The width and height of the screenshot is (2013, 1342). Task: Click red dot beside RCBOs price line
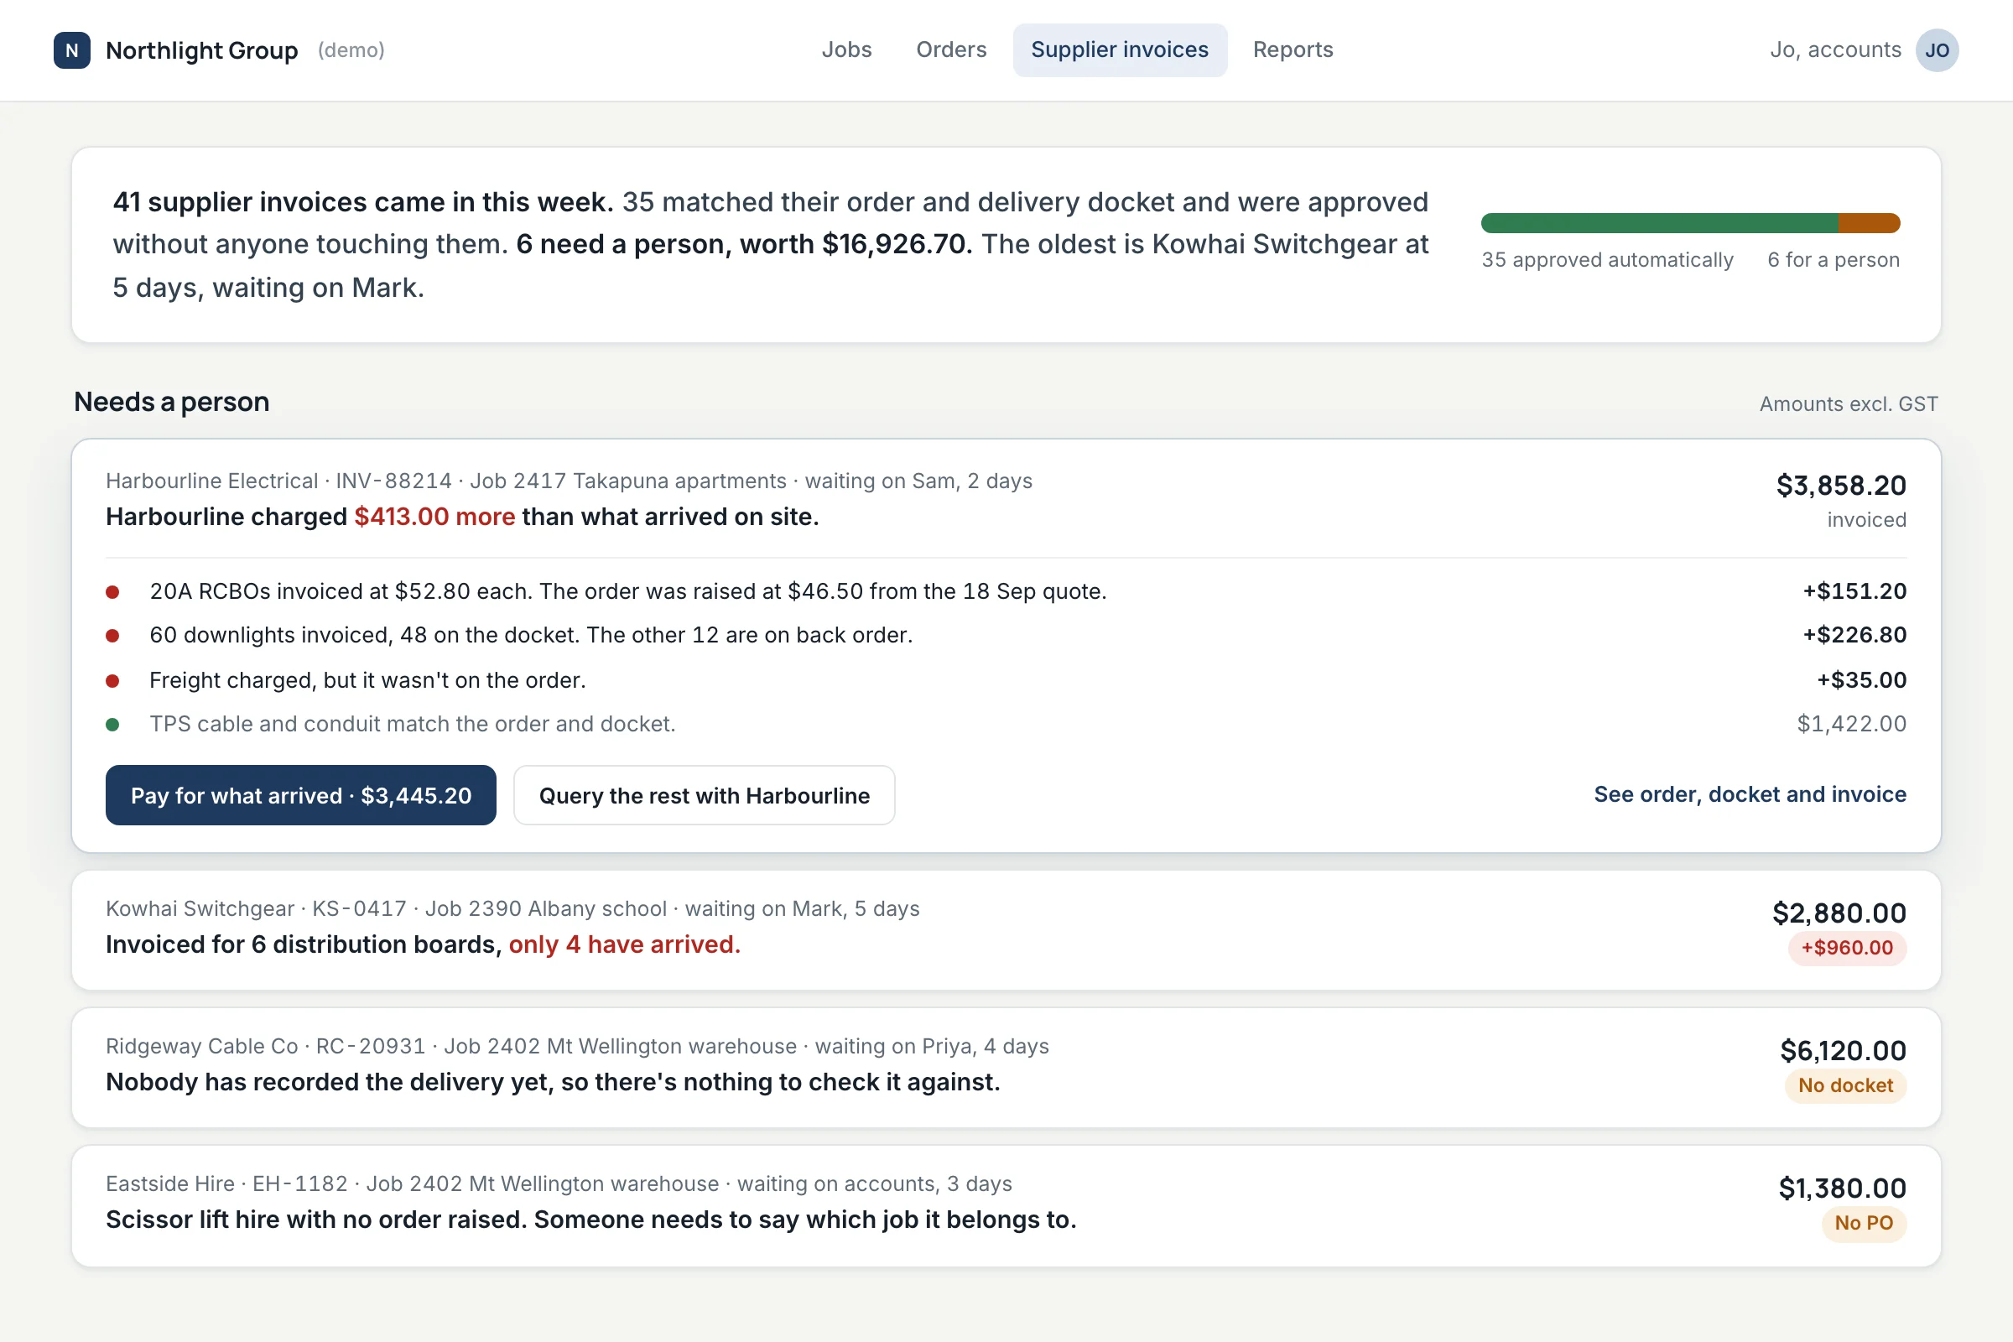coord(112,592)
